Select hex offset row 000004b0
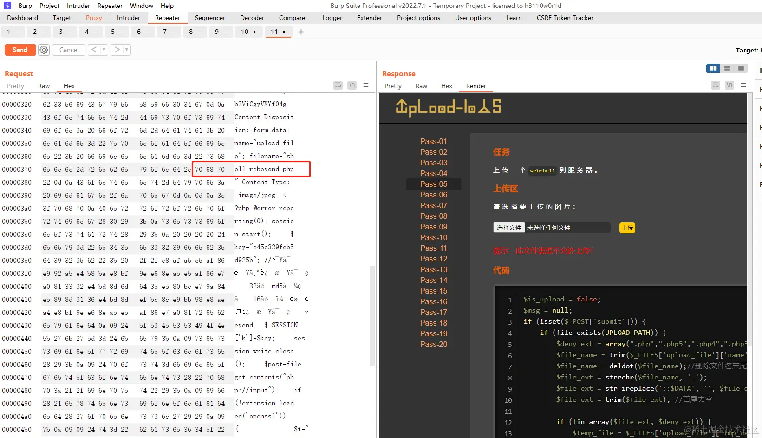Image resolution: width=762 pixels, height=438 pixels. tap(17, 430)
